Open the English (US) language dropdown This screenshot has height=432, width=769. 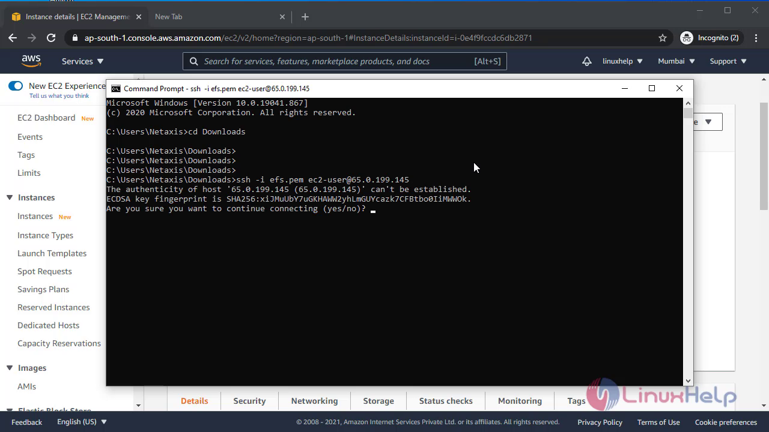pyautogui.click(x=82, y=422)
